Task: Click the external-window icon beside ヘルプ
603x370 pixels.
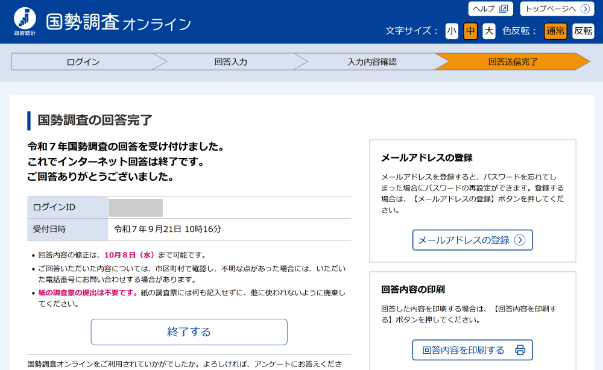Action: pyautogui.click(x=503, y=9)
